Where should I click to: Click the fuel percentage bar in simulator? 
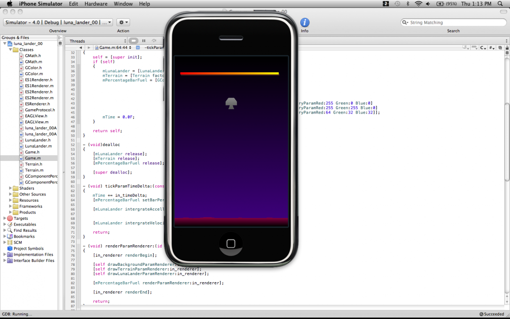coord(229,73)
